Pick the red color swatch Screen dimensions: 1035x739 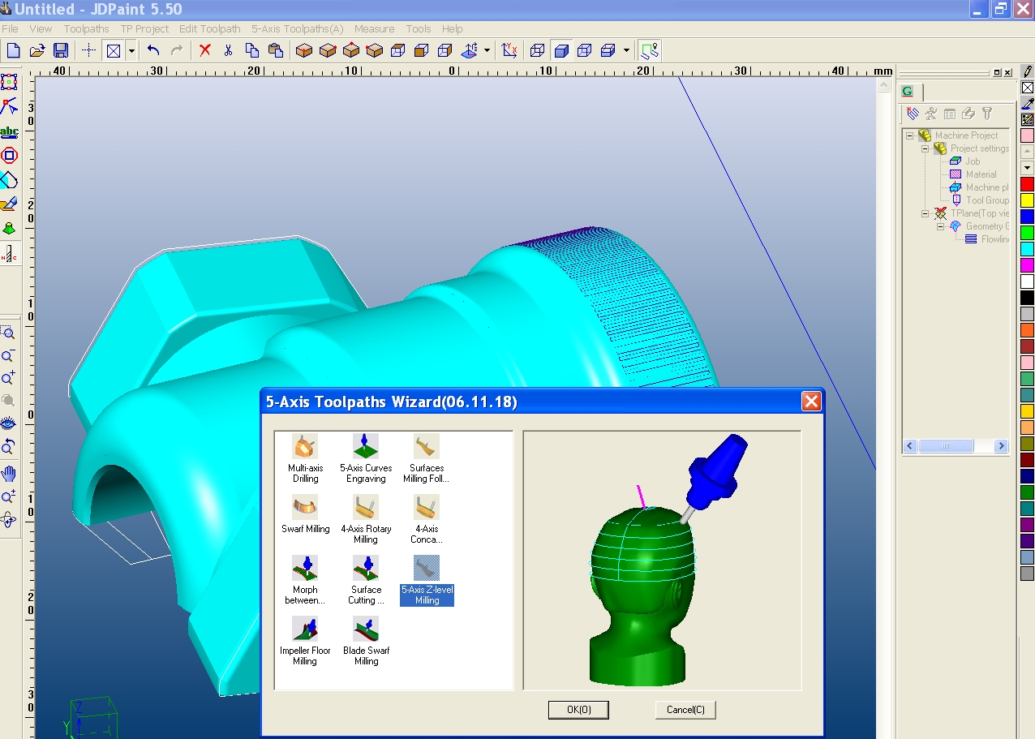(x=1027, y=184)
